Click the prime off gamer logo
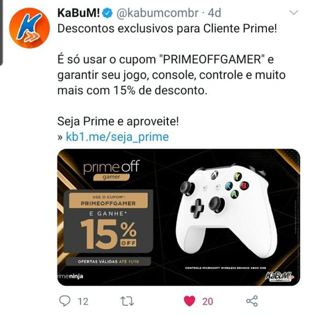This screenshot has width=309, height=316. [x=111, y=170]
